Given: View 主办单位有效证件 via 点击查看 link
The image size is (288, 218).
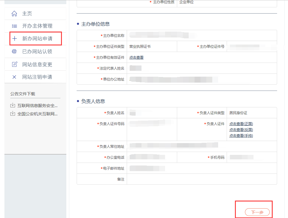Looking at the screenshot, I should click(x=136, y=58).
